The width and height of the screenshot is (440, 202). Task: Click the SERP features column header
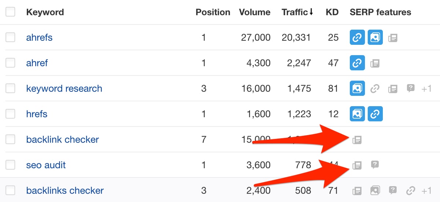(x=381, y=12)
